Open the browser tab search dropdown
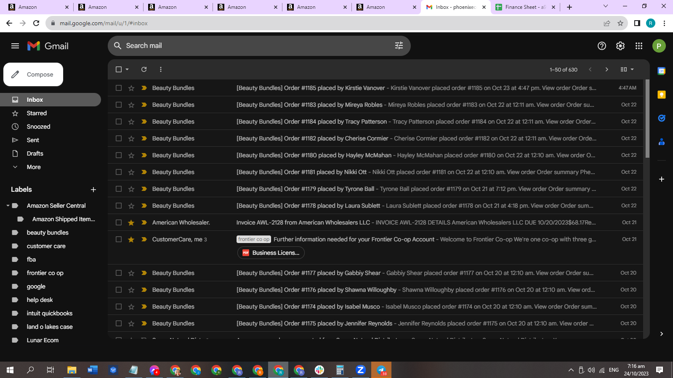The width and height of the screenshot is (673, 378). (x=606, y=6)
